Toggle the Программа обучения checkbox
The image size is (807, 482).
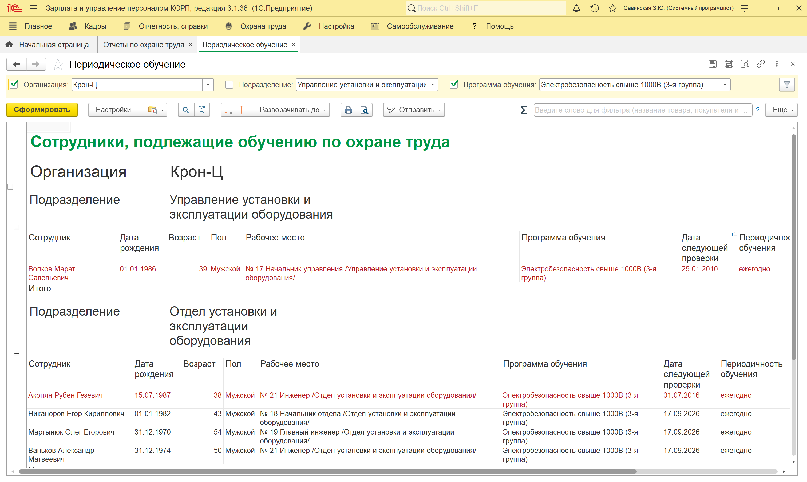pyautogui.click(x=454, y=85)
